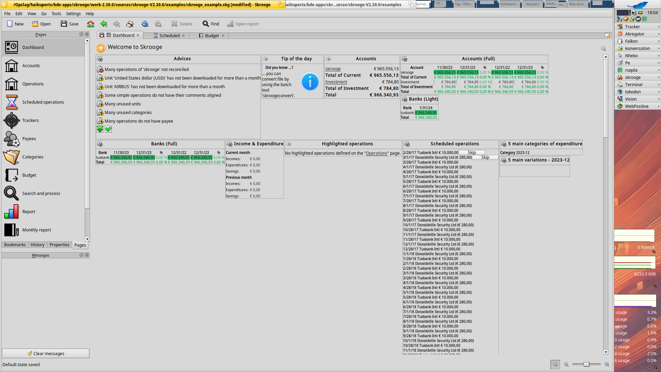Click 'Many unused categories' advice
Viewport: 661px width, 372px height.
point(128,113)
